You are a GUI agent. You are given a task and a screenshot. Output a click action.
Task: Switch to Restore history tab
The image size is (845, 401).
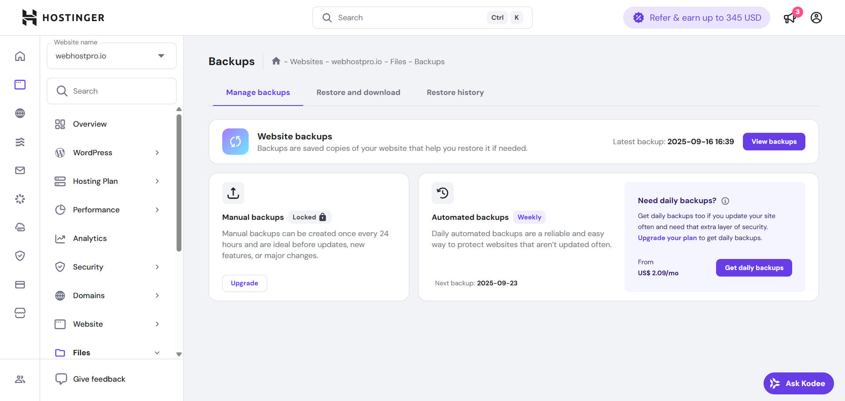click(455, 92)
